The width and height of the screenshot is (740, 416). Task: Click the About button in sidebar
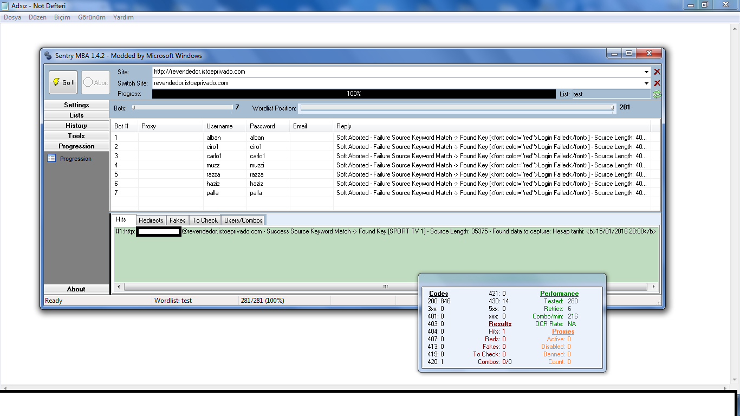coord(76,289)
